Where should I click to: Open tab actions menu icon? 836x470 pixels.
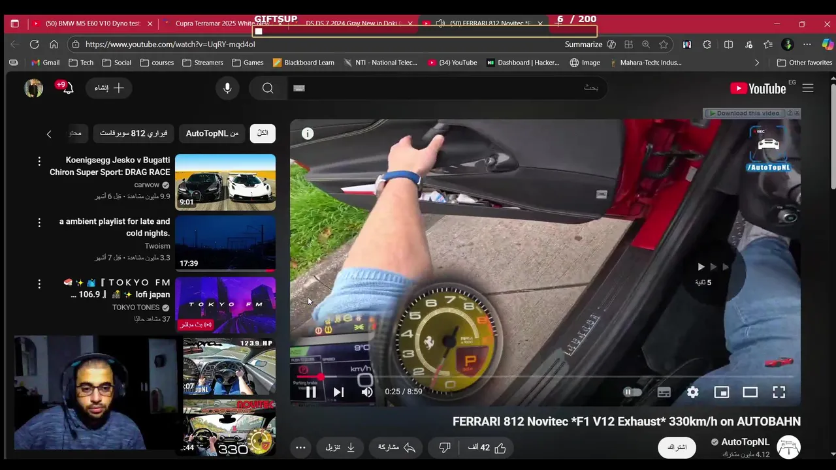14,23
